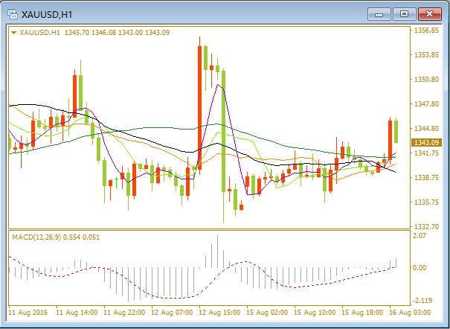The width and height of the screenshot is (450, 329).
Task: Minimize the XAUUSD,H1 chart window
Action: [x=379, y=14]
